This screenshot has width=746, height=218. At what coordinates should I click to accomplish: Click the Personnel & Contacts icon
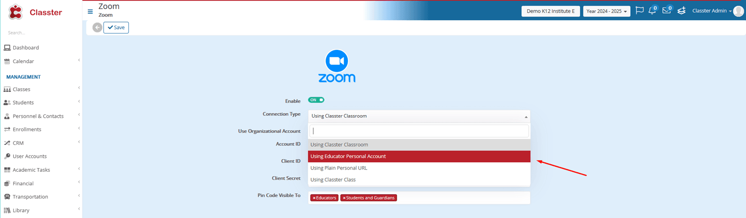[x=7, y=116]
